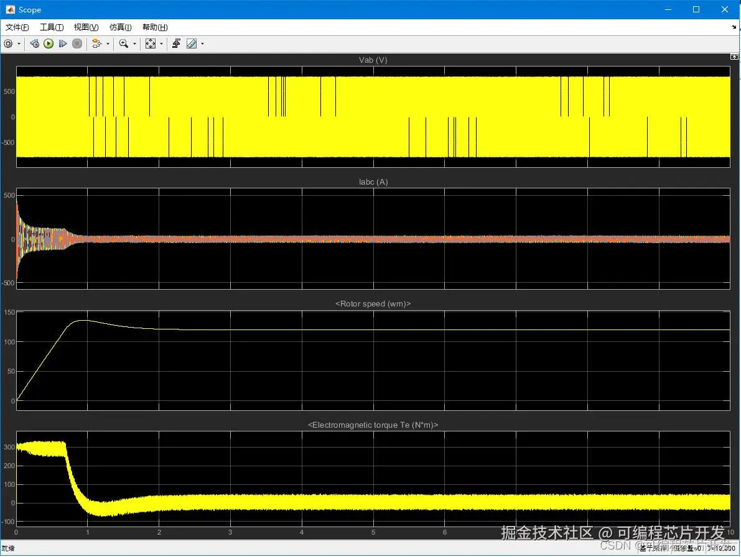The height and width of the screenshot is (557, 741).
Task: Open the 视图(V) menu
Action: point(86,27)
